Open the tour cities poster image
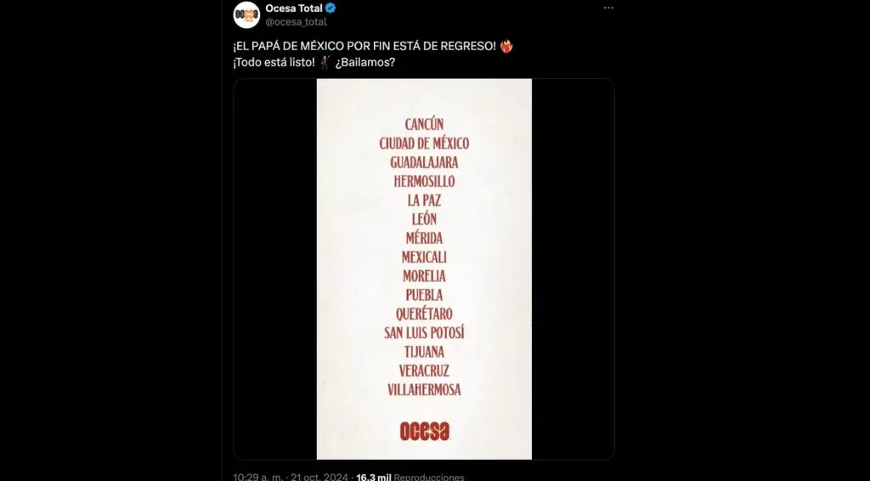870x481 pixels. pos(424,269)
